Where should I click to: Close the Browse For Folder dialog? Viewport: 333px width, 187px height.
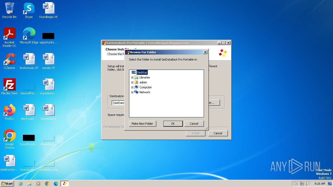[x=205, y=52]
